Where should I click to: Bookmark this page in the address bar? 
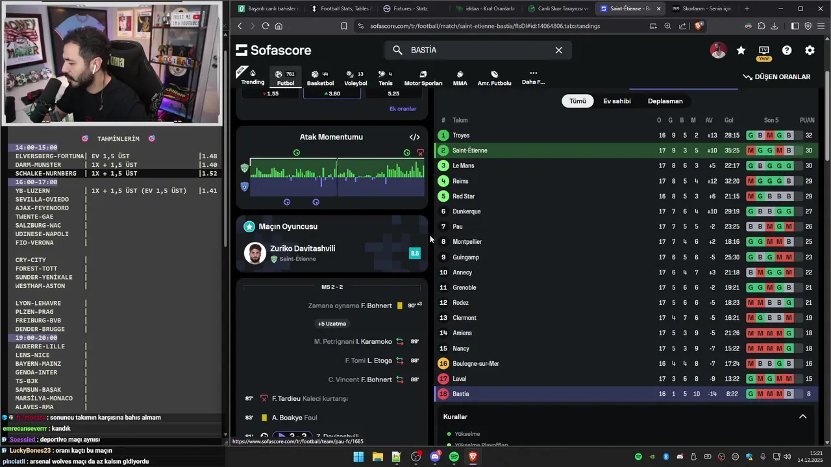click(344, 26)
